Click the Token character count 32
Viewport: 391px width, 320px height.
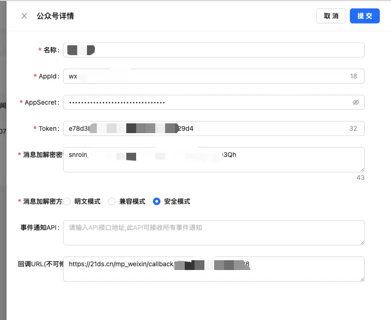[353, 128]
